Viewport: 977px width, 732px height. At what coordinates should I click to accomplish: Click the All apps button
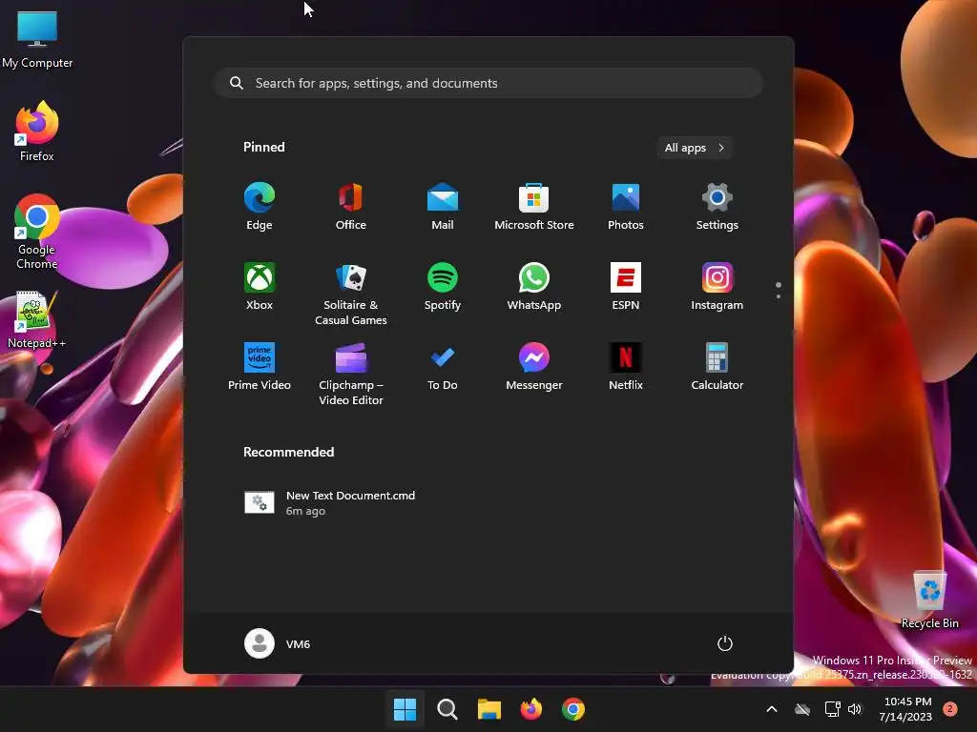click(x=695, y=148)
